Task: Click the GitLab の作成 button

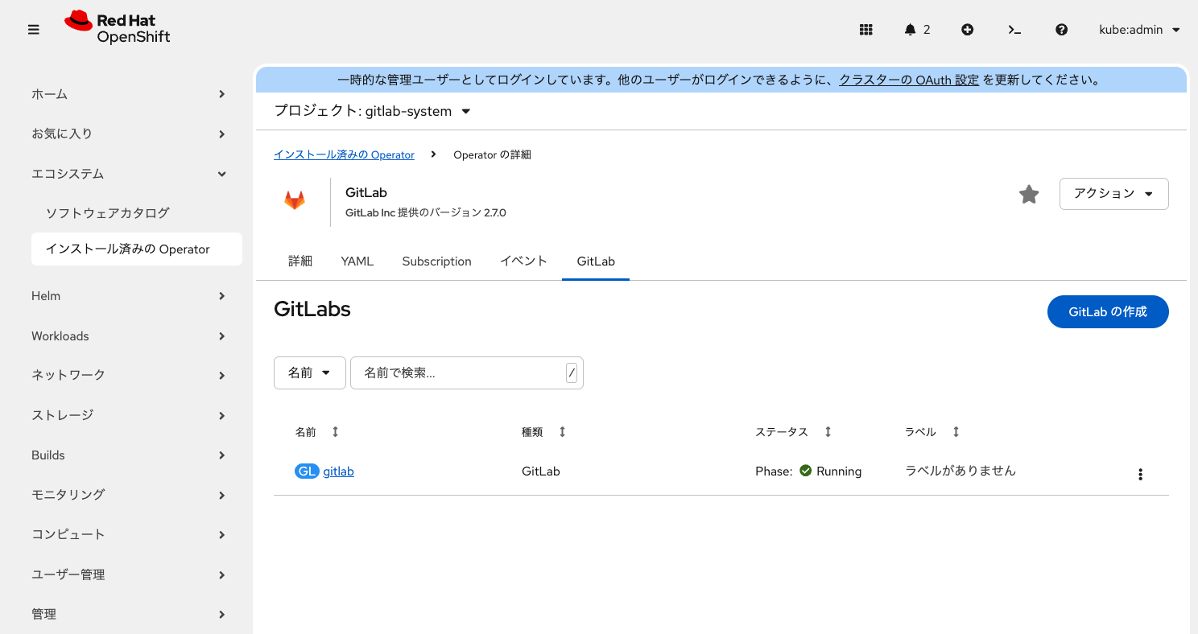Action: point(1108,311)
